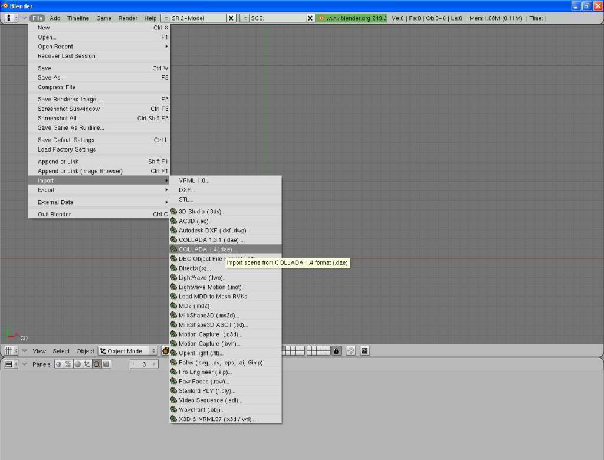Screen dimensions: 604x460
Task: Select the Script context icon in Panels header
Action: [x=68, y=364]
